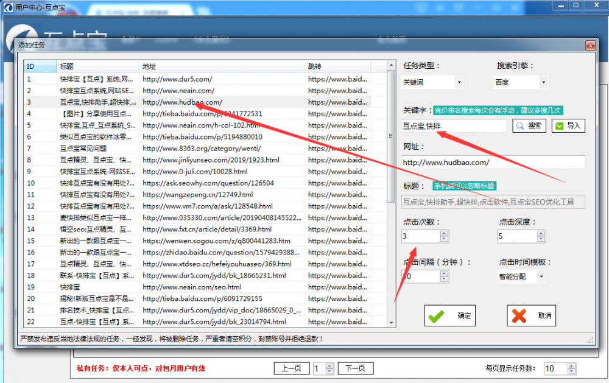Click 每页显示任务数 field showing 10

(555, 368)
